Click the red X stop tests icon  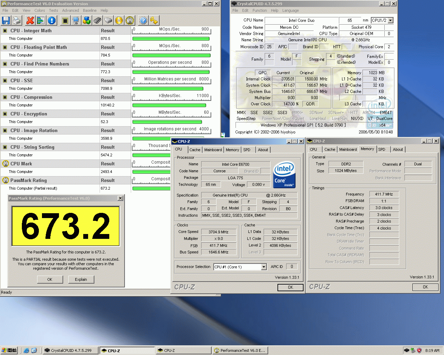tap(30, 20)
